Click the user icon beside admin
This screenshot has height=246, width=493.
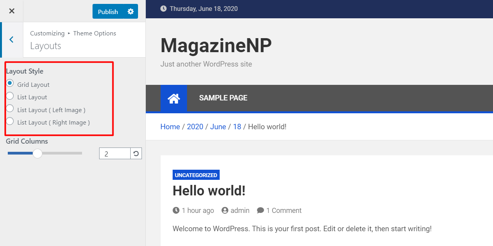(x=225, y=211)
